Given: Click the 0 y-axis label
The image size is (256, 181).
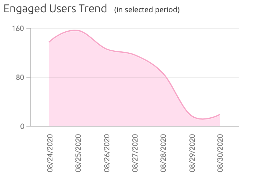Looking at the screenshot, I should [23, 126].
